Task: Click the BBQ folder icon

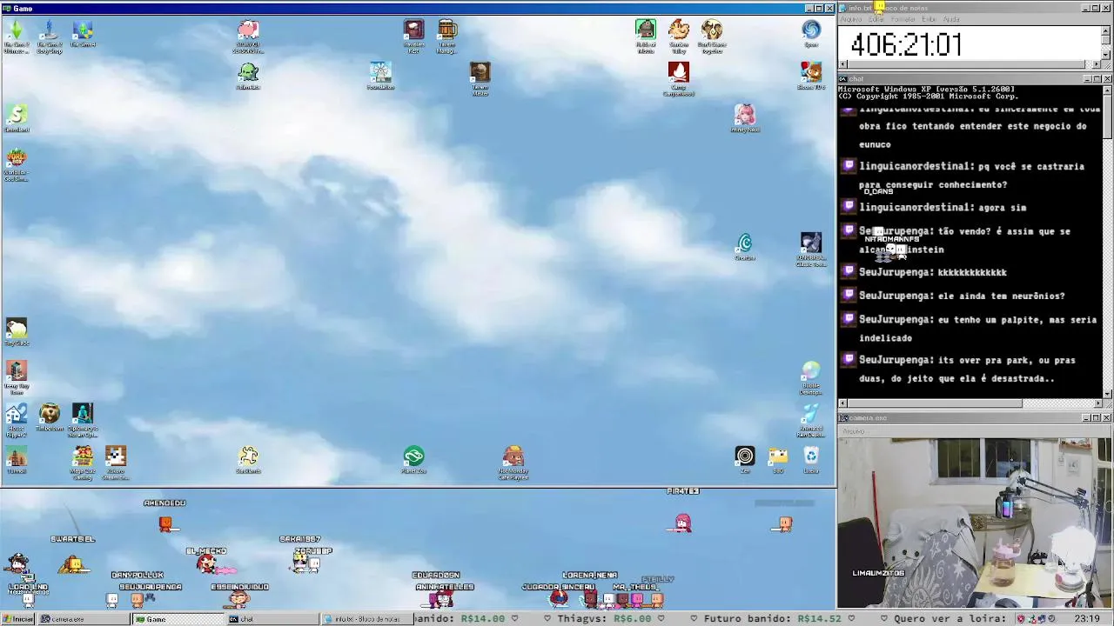Action: 778,461
